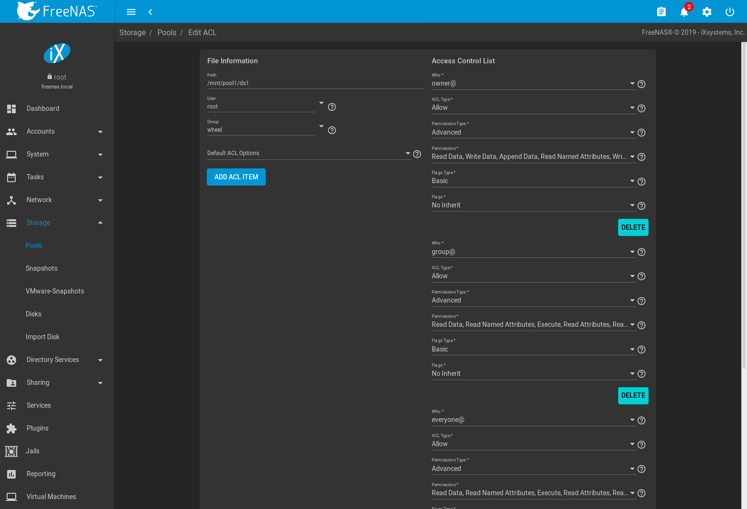Show help for group@ Permissions Type

[641, 301]
